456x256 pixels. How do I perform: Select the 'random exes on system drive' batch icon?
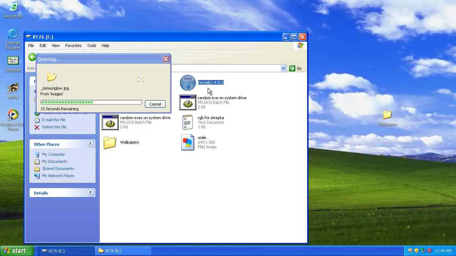point(110,122)
